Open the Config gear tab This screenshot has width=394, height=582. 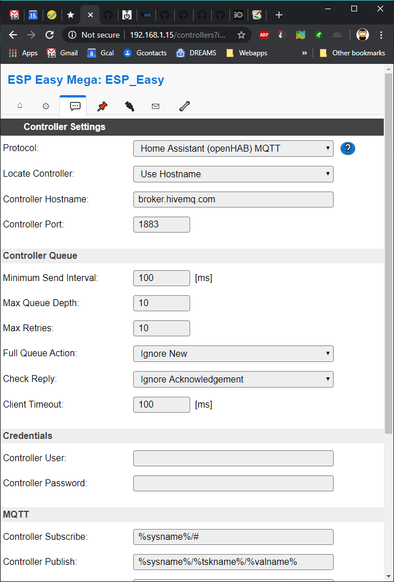tap(46, 106)
